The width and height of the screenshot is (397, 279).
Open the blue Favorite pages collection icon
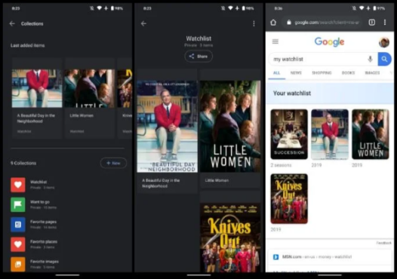pos(17,225)
